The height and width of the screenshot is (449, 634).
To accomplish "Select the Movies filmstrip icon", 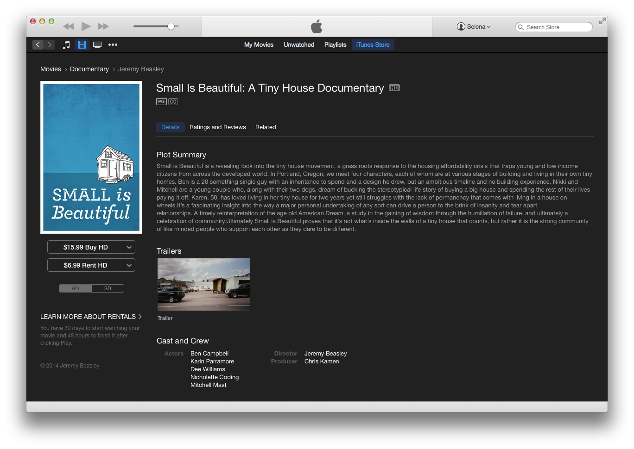I will click(x=82, y=45).
